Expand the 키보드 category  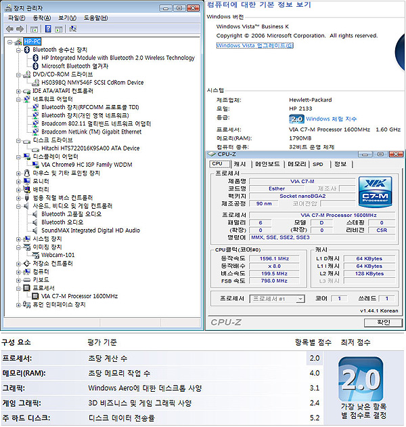click(18, 280)
